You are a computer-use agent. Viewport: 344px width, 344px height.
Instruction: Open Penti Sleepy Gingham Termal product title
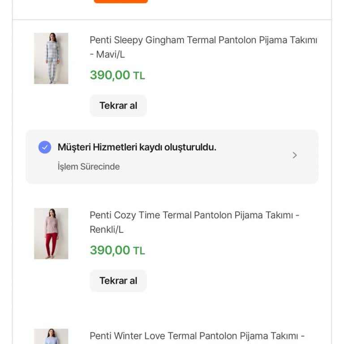[203, 40]
